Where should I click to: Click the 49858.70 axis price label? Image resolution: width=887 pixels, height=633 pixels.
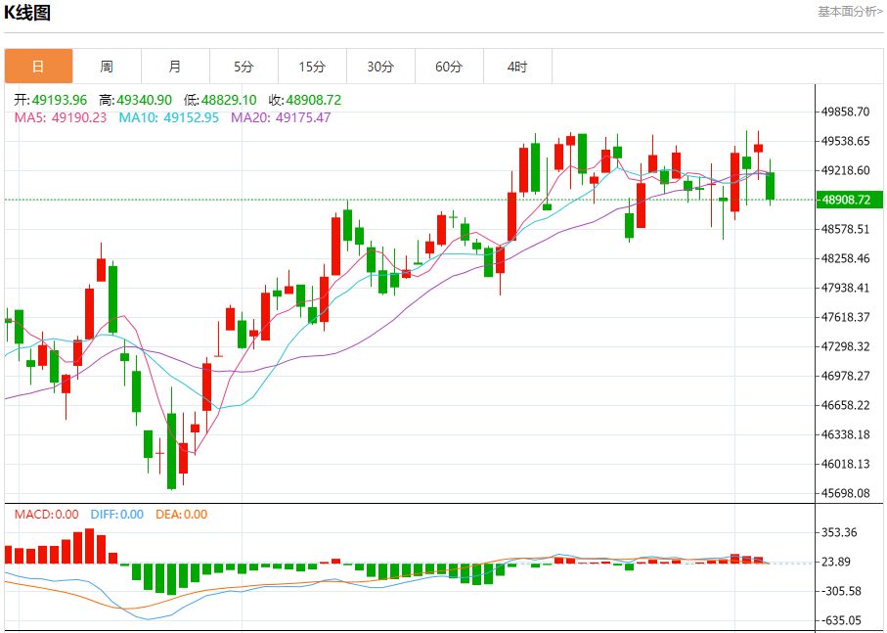point(846,112)
